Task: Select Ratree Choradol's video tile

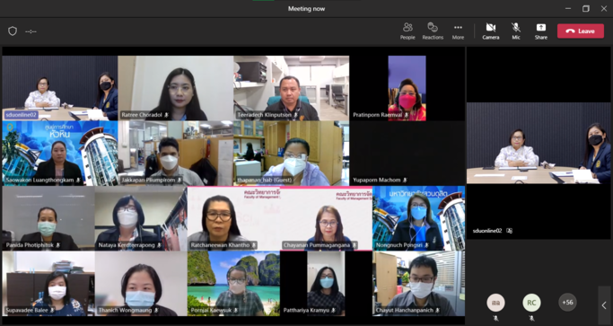Action: click(x=176, y=88)
